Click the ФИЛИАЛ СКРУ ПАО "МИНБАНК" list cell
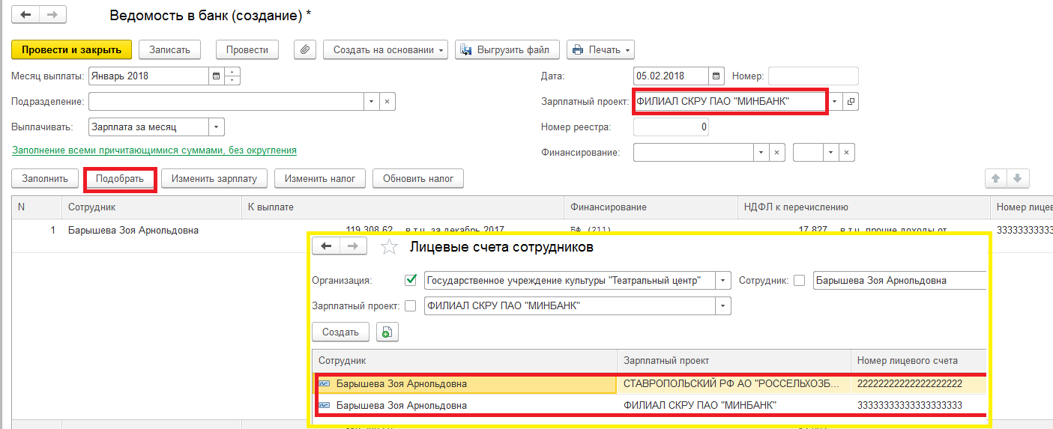1053x429 pixels. click(x=734, y=405)
